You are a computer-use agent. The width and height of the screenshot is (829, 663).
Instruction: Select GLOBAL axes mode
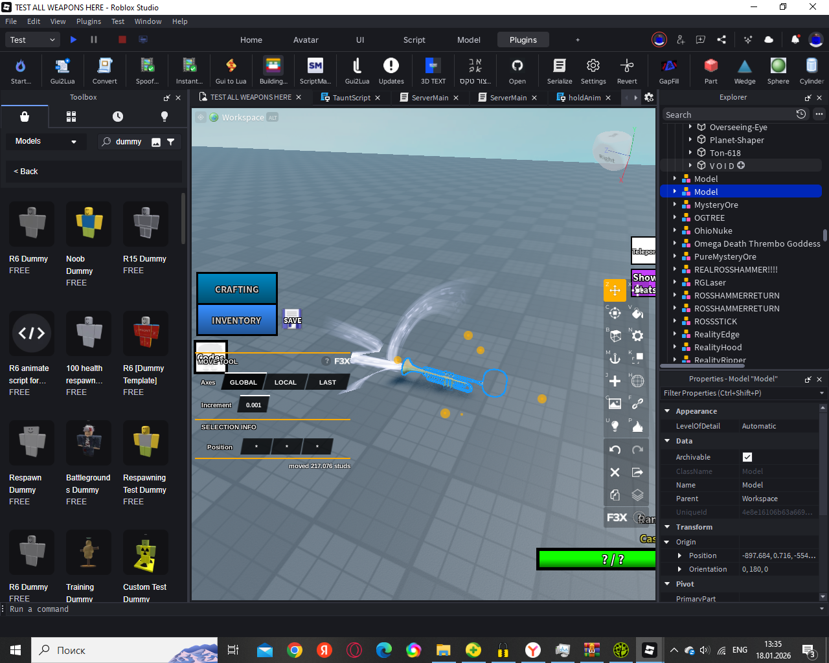tap(244, 382)
